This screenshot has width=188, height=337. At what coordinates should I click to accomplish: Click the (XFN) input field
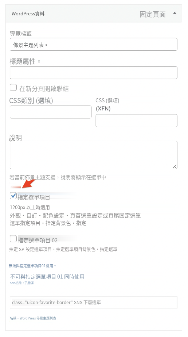click(x=136, y=121)
